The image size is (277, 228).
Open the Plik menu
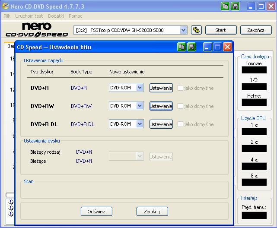(x=7, y=16)
